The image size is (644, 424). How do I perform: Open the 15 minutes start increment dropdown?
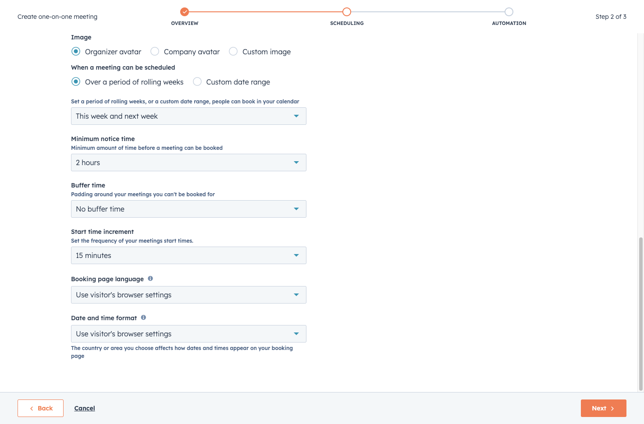[189, 255]
